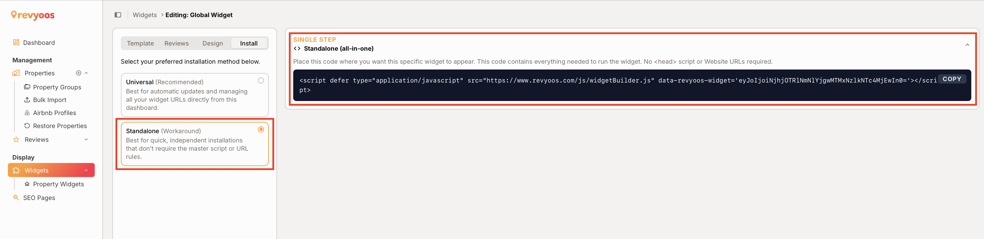Screen dimensions: 984x239
Task: Click the Reviews sidebar label
Action: point(37,139)
